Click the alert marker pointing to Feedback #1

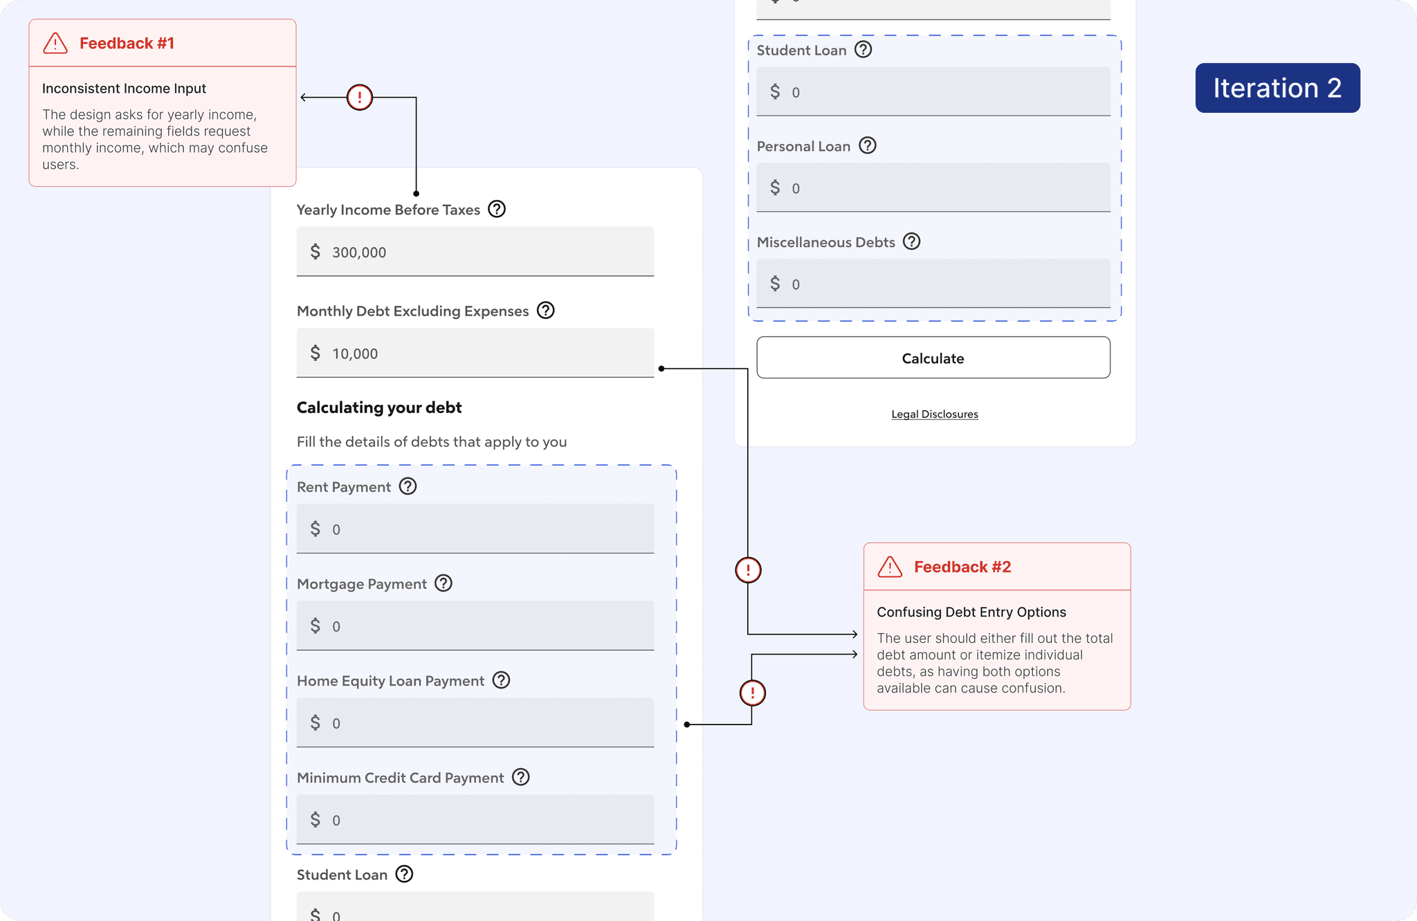(x=360, y=98)
